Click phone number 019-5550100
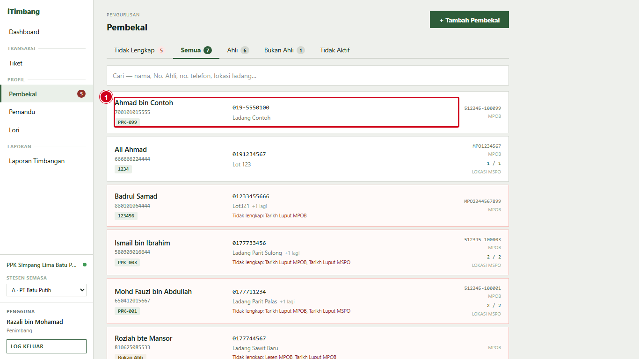Viewport: 639px width, 359px height. pyautogui.click(x=251, y=108)
